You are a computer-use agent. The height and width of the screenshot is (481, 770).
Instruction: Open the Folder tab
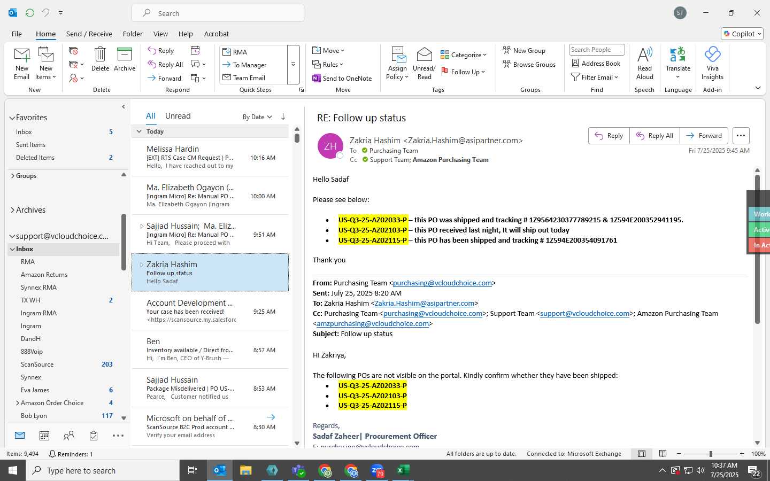133,34
